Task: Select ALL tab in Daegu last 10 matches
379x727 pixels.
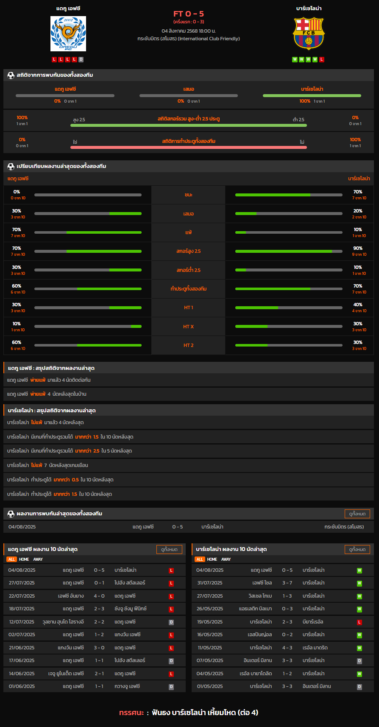Action: coord(11,559)
